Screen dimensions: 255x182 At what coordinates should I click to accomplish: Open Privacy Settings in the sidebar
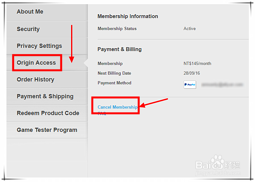tap(39, 46)
